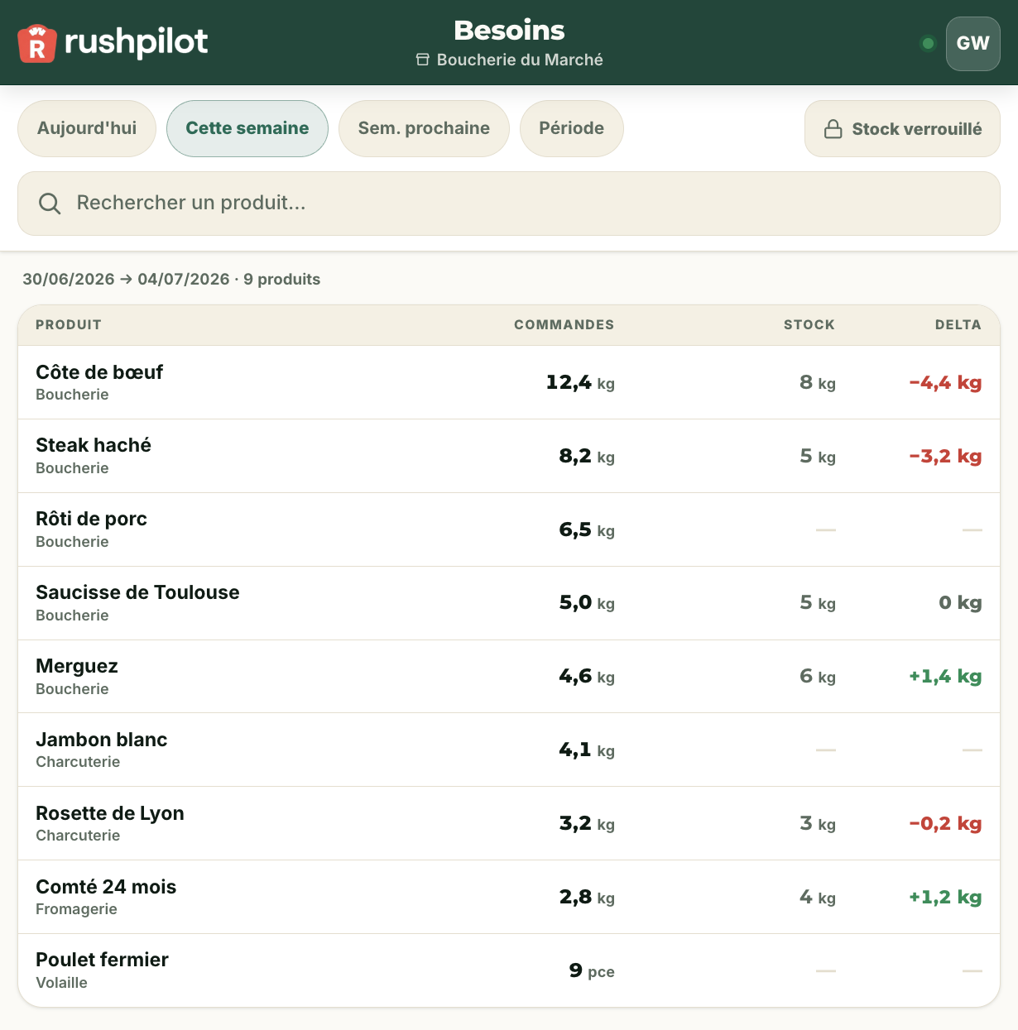Viewport: 1018px width, 1030px height.
Task: Click the STOCK column header
Action: click(809, 324)
